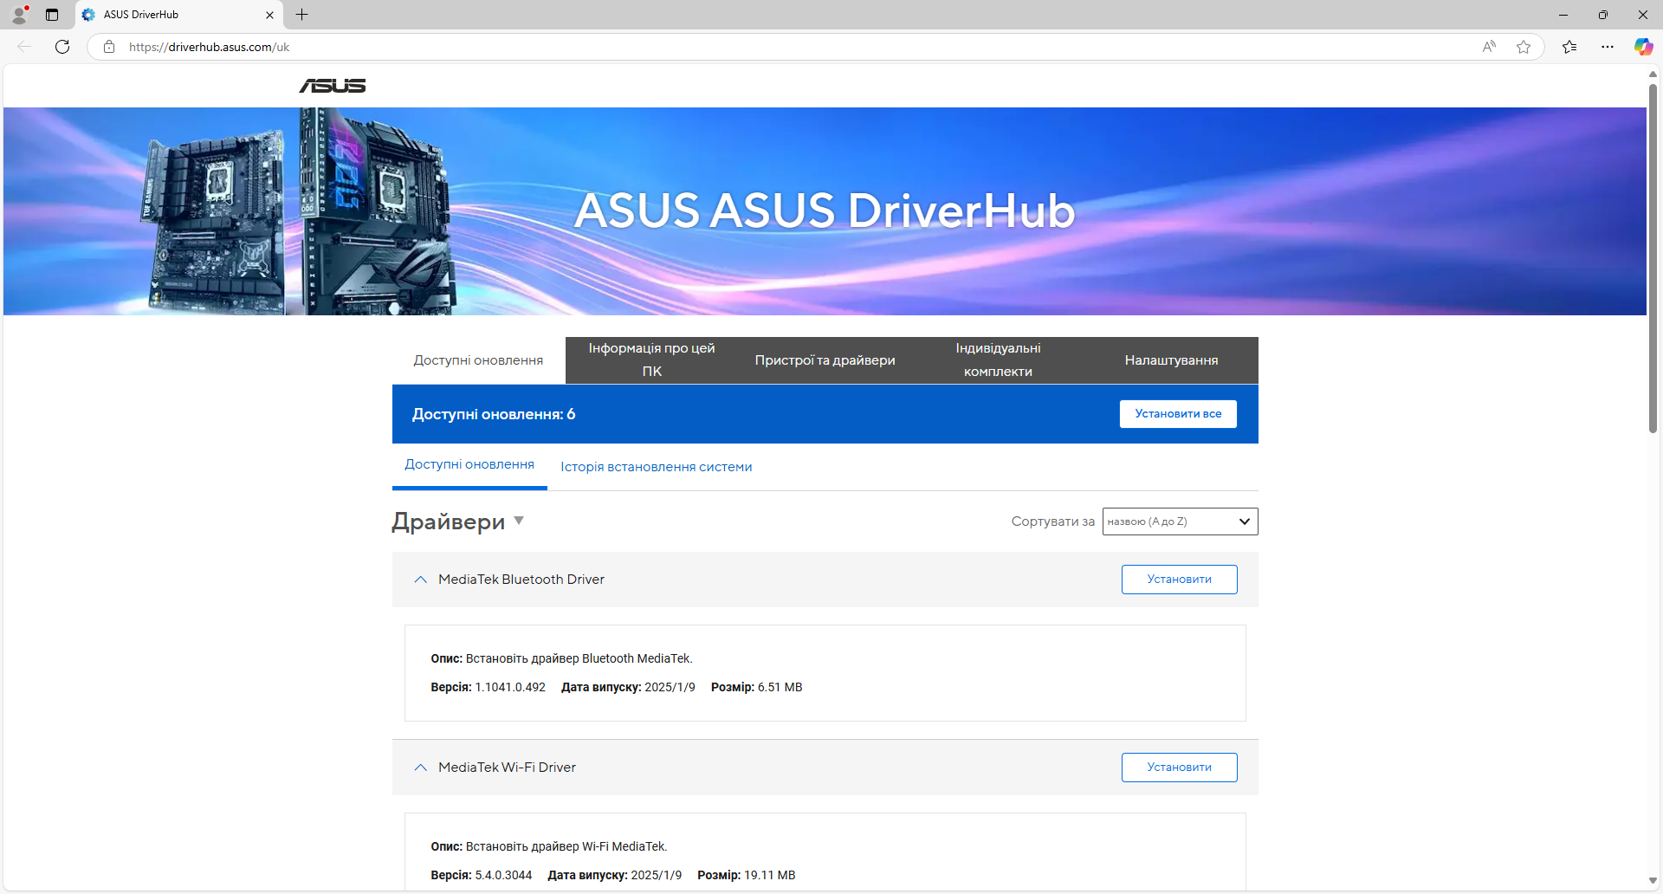Click the Установити все button
This screenshot has width=1663, height=894.
tap(1178, 414)
